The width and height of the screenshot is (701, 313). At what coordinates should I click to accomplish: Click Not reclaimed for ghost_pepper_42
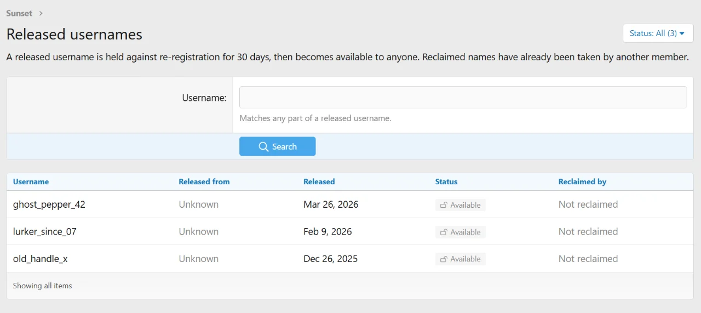[x=588, y=204]
